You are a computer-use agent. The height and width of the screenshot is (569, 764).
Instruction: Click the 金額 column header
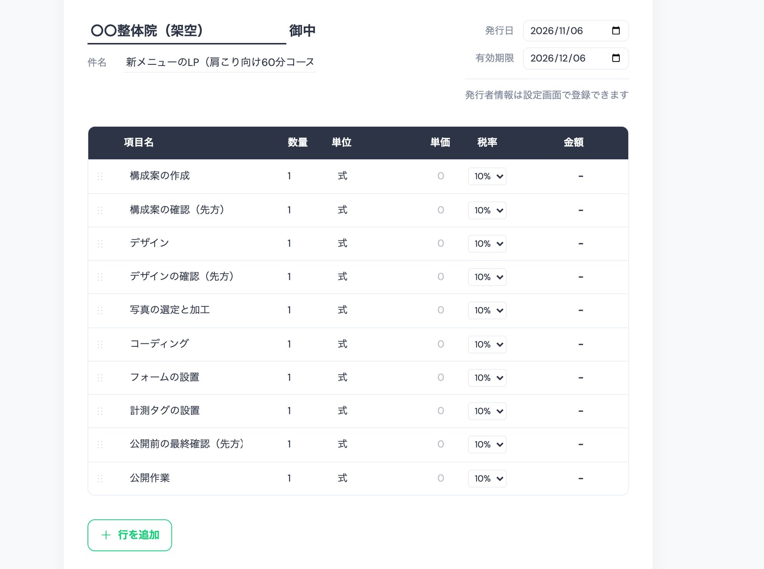[573, 143]
